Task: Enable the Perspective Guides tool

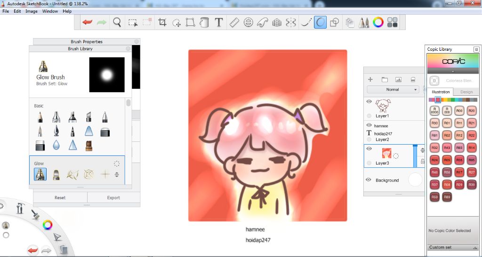Action: coord(277,22)
